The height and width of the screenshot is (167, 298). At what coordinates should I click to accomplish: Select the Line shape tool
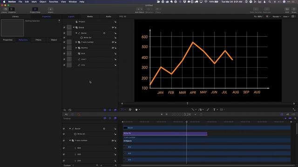coord(193,109)
